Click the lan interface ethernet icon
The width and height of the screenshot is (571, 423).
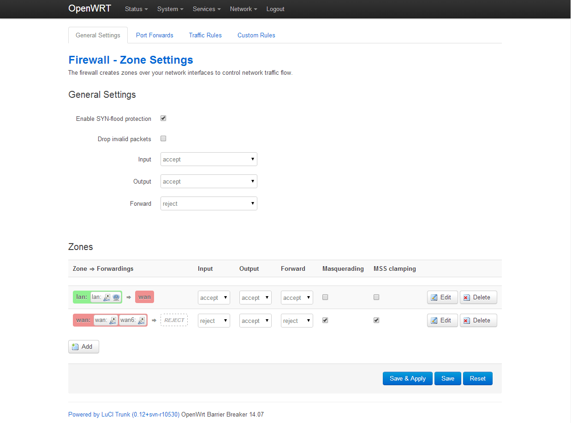pyautogui.click(x=107, y=298)
